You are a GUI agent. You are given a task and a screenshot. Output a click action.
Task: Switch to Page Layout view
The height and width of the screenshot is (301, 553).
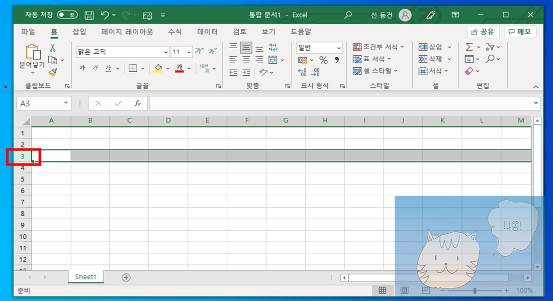(405, 290)
